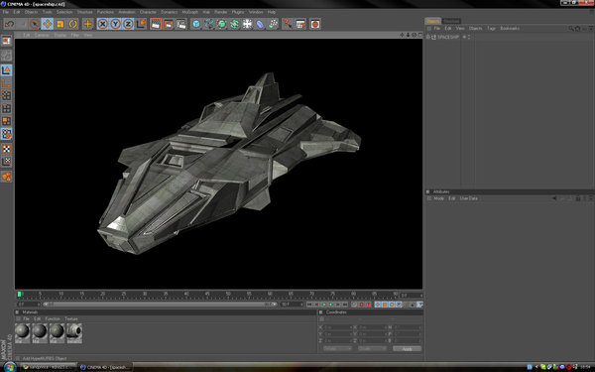Open the particle objects icon
595x372 pixels.
pos(273,24)
